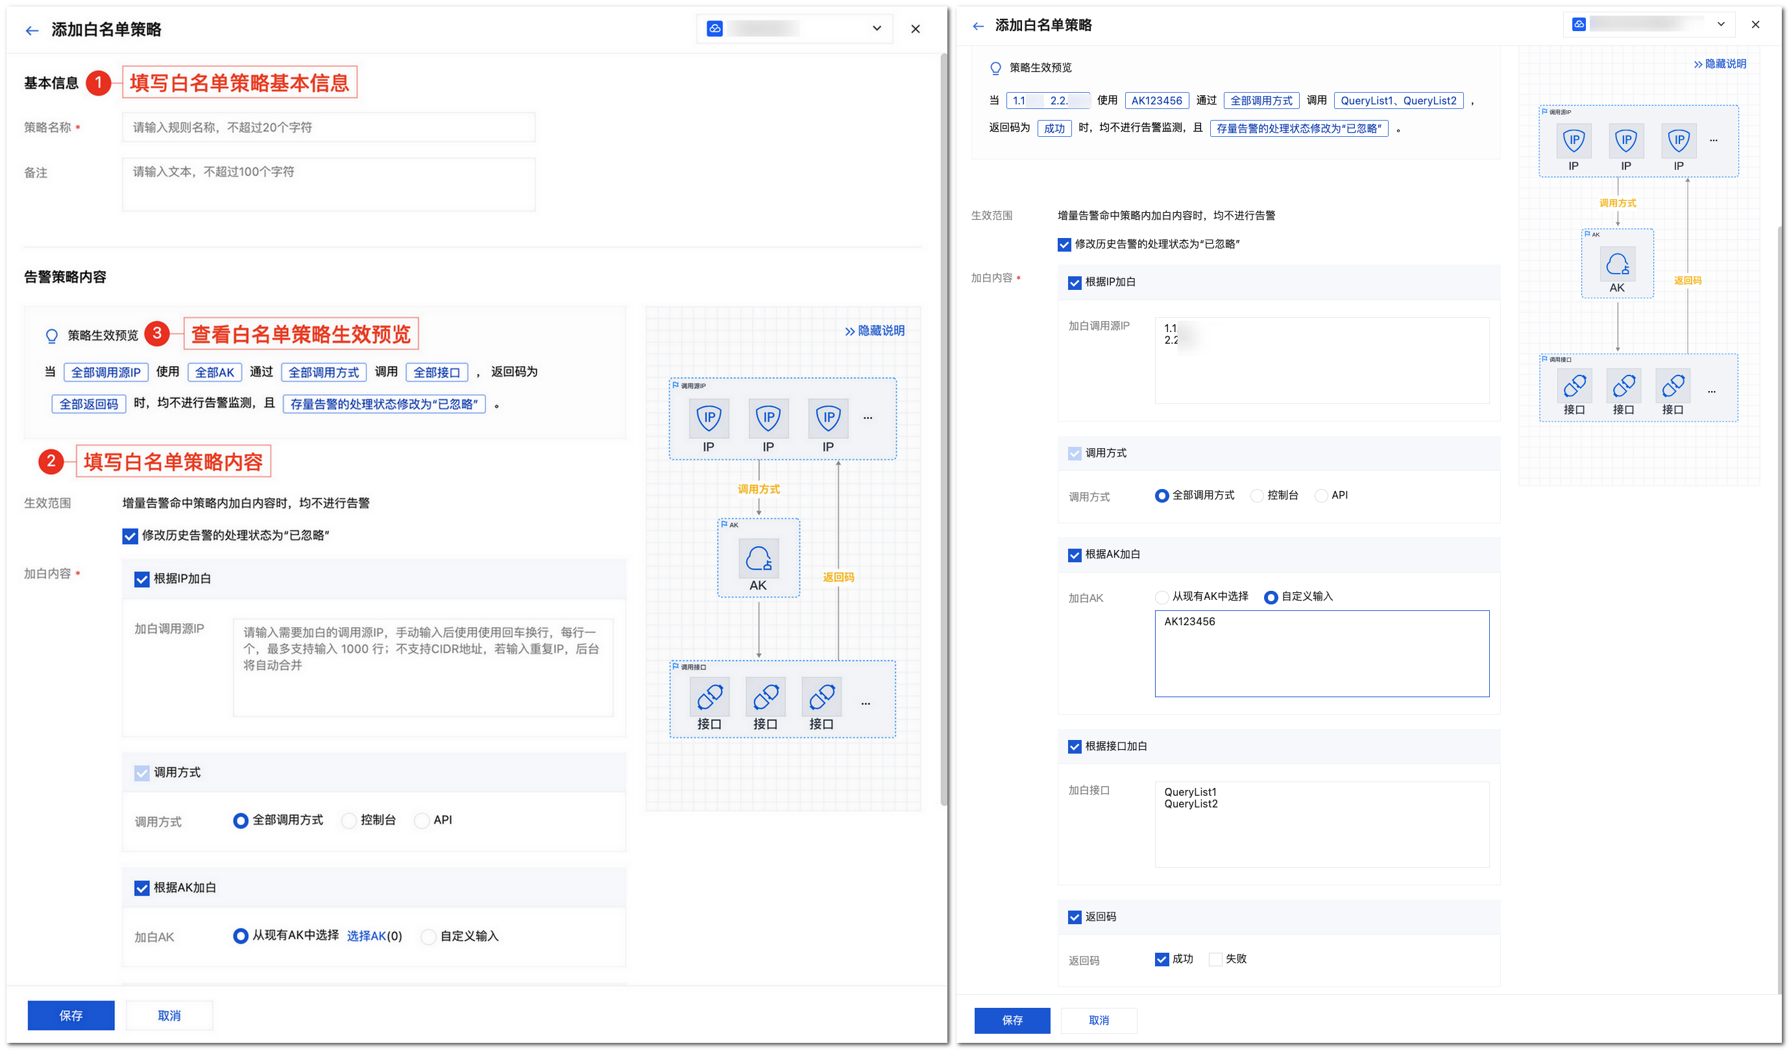The width and height of the screenshot is (1789, 1050).
Task: Focus the 策略名称 input field
Action: click(328, 128)
